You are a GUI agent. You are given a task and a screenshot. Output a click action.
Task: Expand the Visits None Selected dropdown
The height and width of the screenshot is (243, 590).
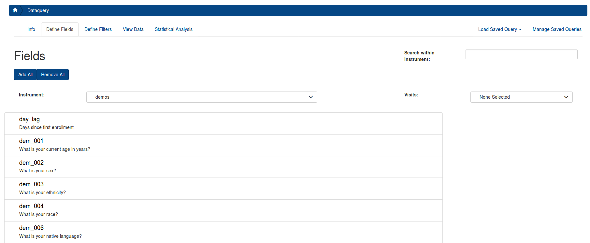coord(521,97)
